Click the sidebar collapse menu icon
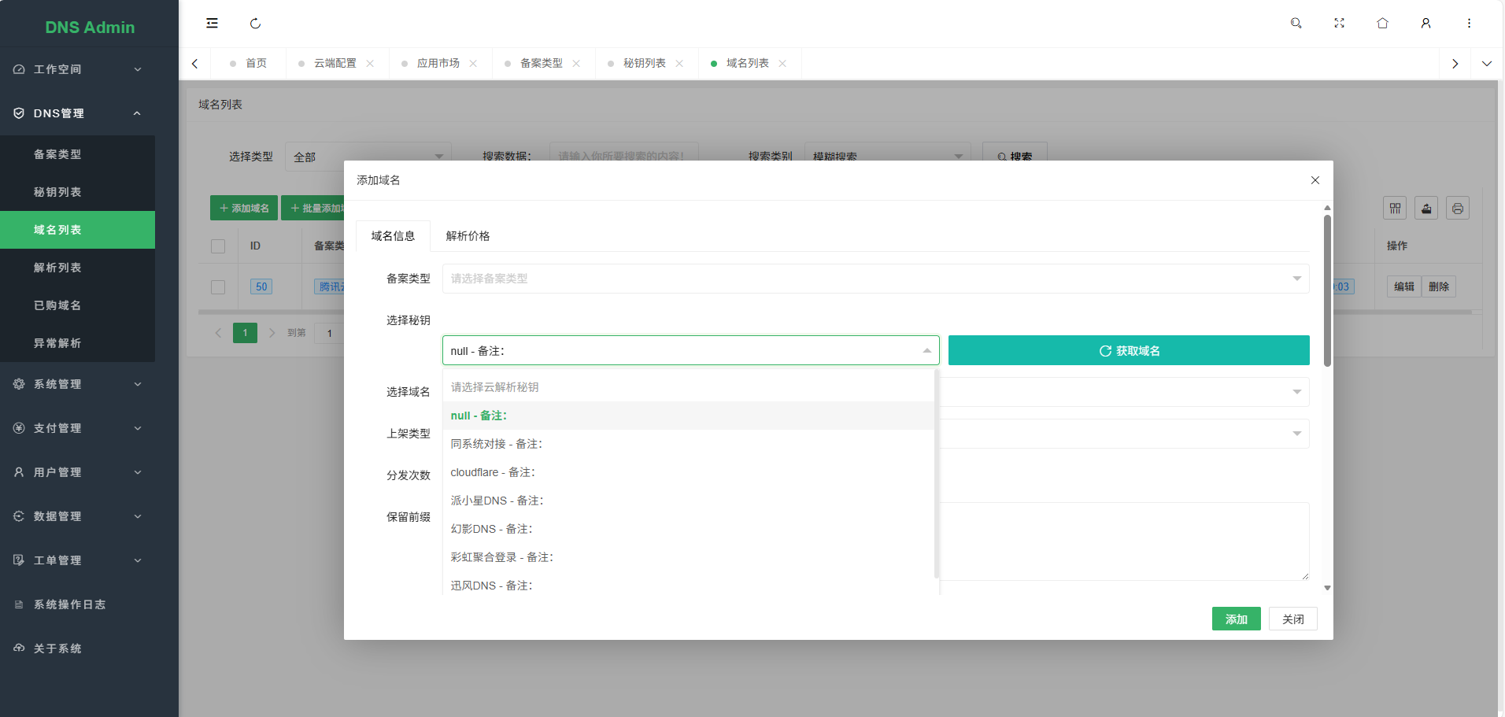Image resolution: width=1505 pixels, height=717 pixels. pyautogui.click(x=212, y=24)
